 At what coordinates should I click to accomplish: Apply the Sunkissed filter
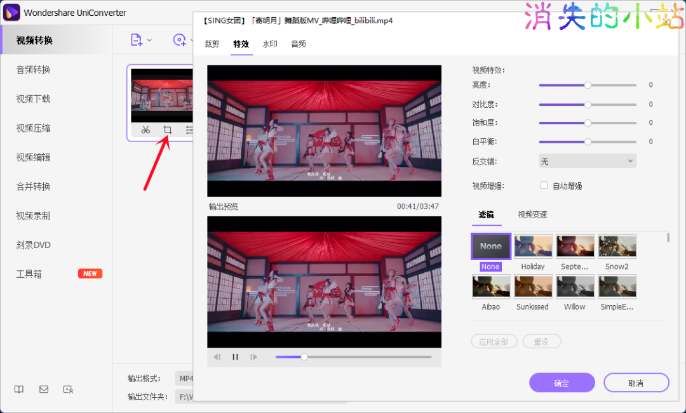pos(533,287)
